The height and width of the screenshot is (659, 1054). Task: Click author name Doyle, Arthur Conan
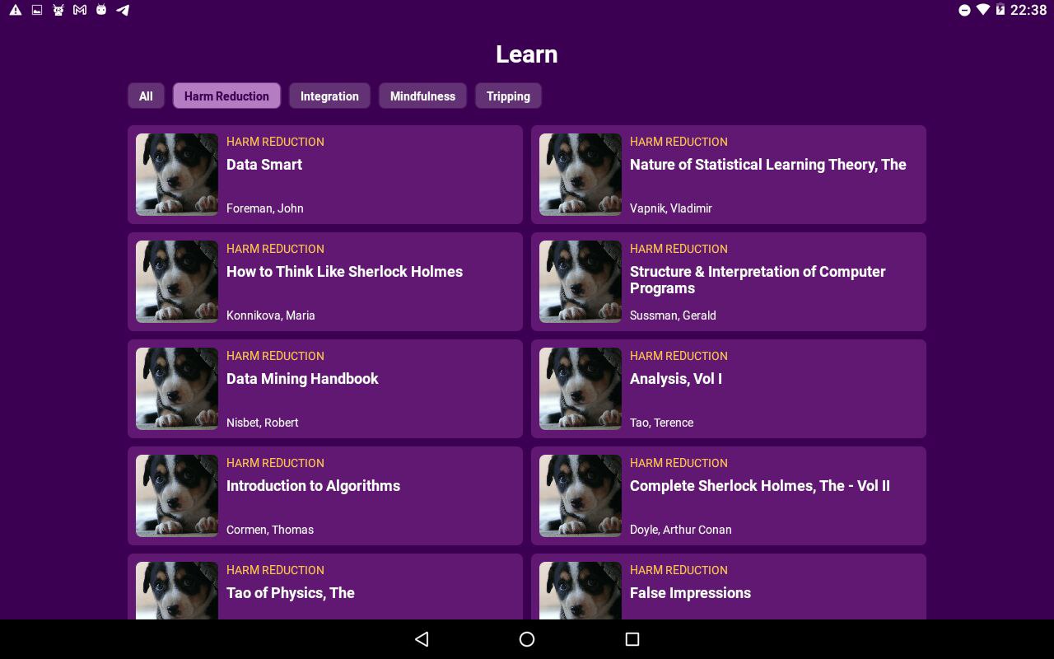pos(681,530)
